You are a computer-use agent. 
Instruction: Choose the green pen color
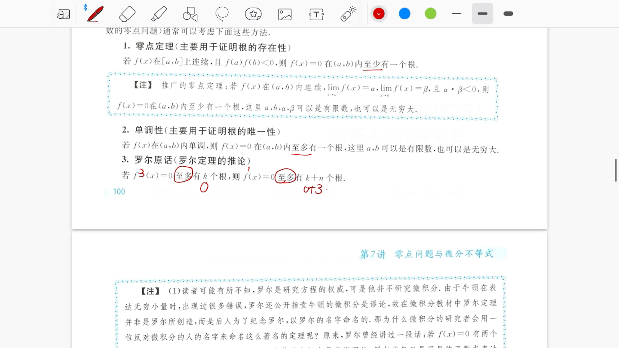click(x=431, y=14)
